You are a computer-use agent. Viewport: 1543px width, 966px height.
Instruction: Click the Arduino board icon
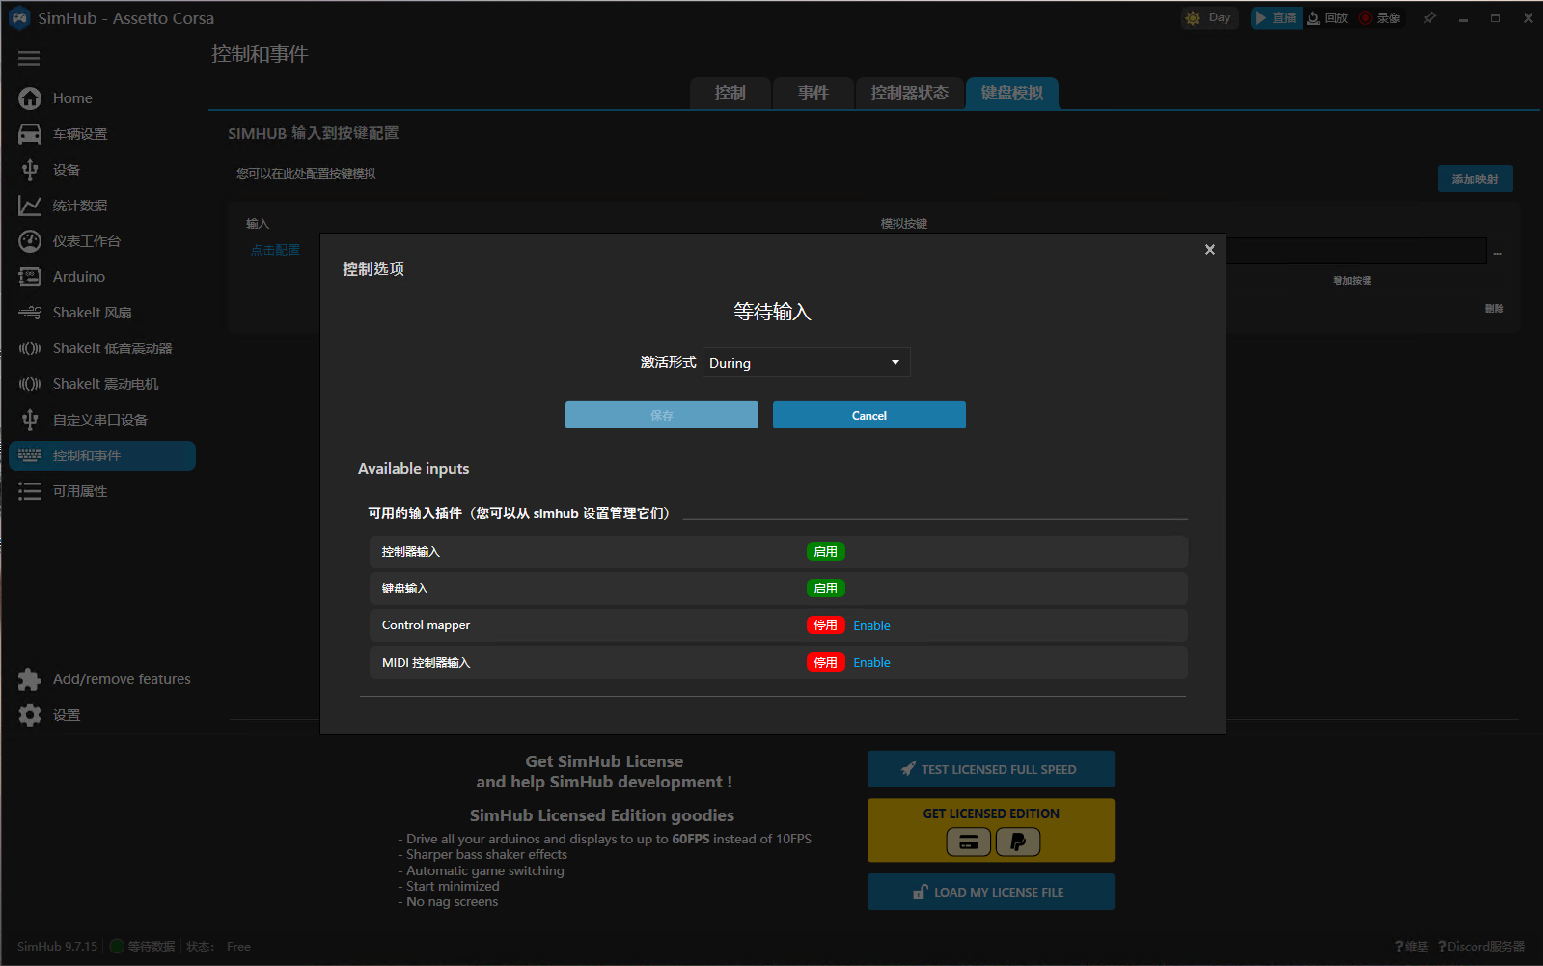[30, 277]
